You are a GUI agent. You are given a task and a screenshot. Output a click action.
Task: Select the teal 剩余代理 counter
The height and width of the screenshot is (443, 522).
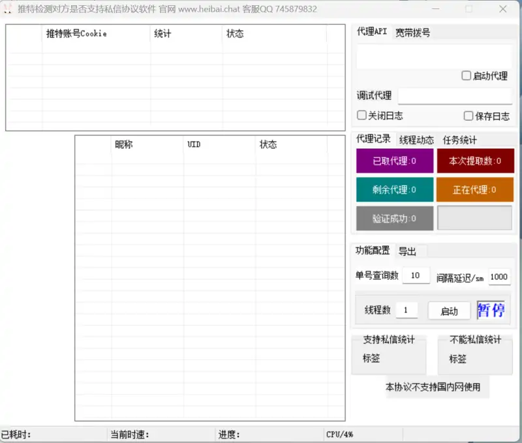click(394, 190)
